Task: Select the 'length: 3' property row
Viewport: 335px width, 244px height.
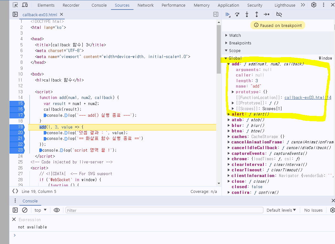Action: tap(247, 81)
